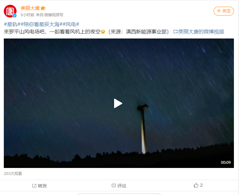Follow the account with +关注 button
Image resolution: width=239 pixels, height=195 pixels.
tap(224, 11)
